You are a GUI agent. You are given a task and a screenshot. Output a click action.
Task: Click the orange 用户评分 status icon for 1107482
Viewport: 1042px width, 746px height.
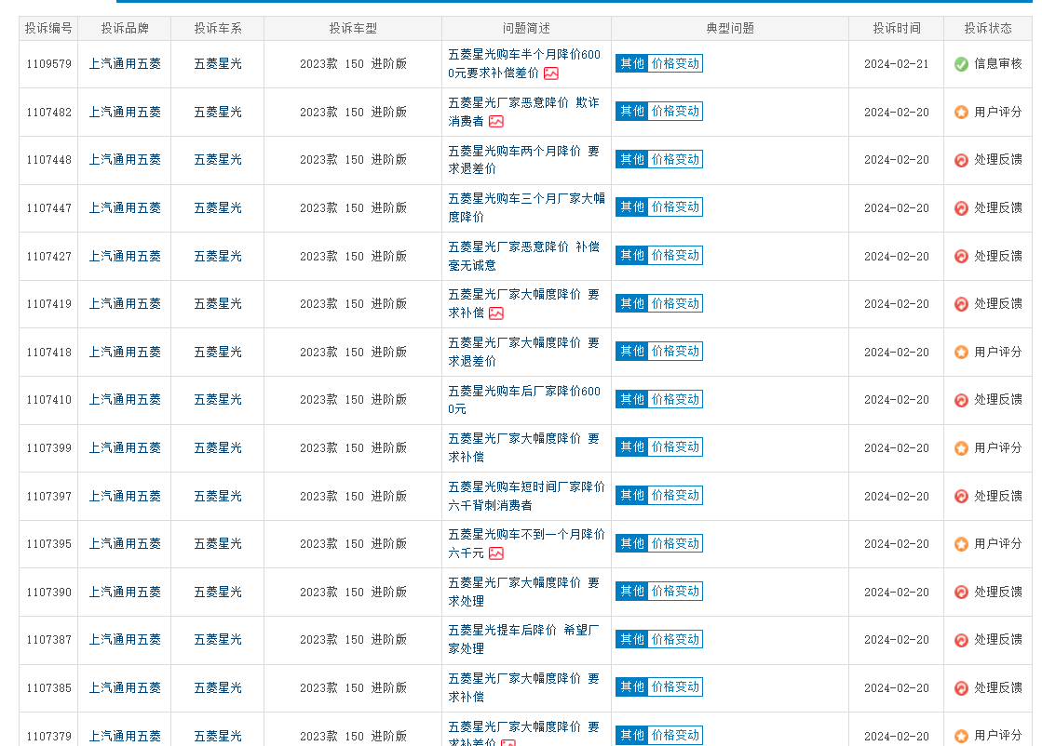[x=961, y=113]
